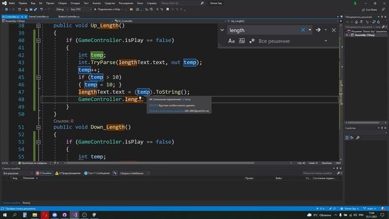Screen dimensions: 389x219
Task: Toggle the 0 Предупреждений warnings filter
Action: 67,173
